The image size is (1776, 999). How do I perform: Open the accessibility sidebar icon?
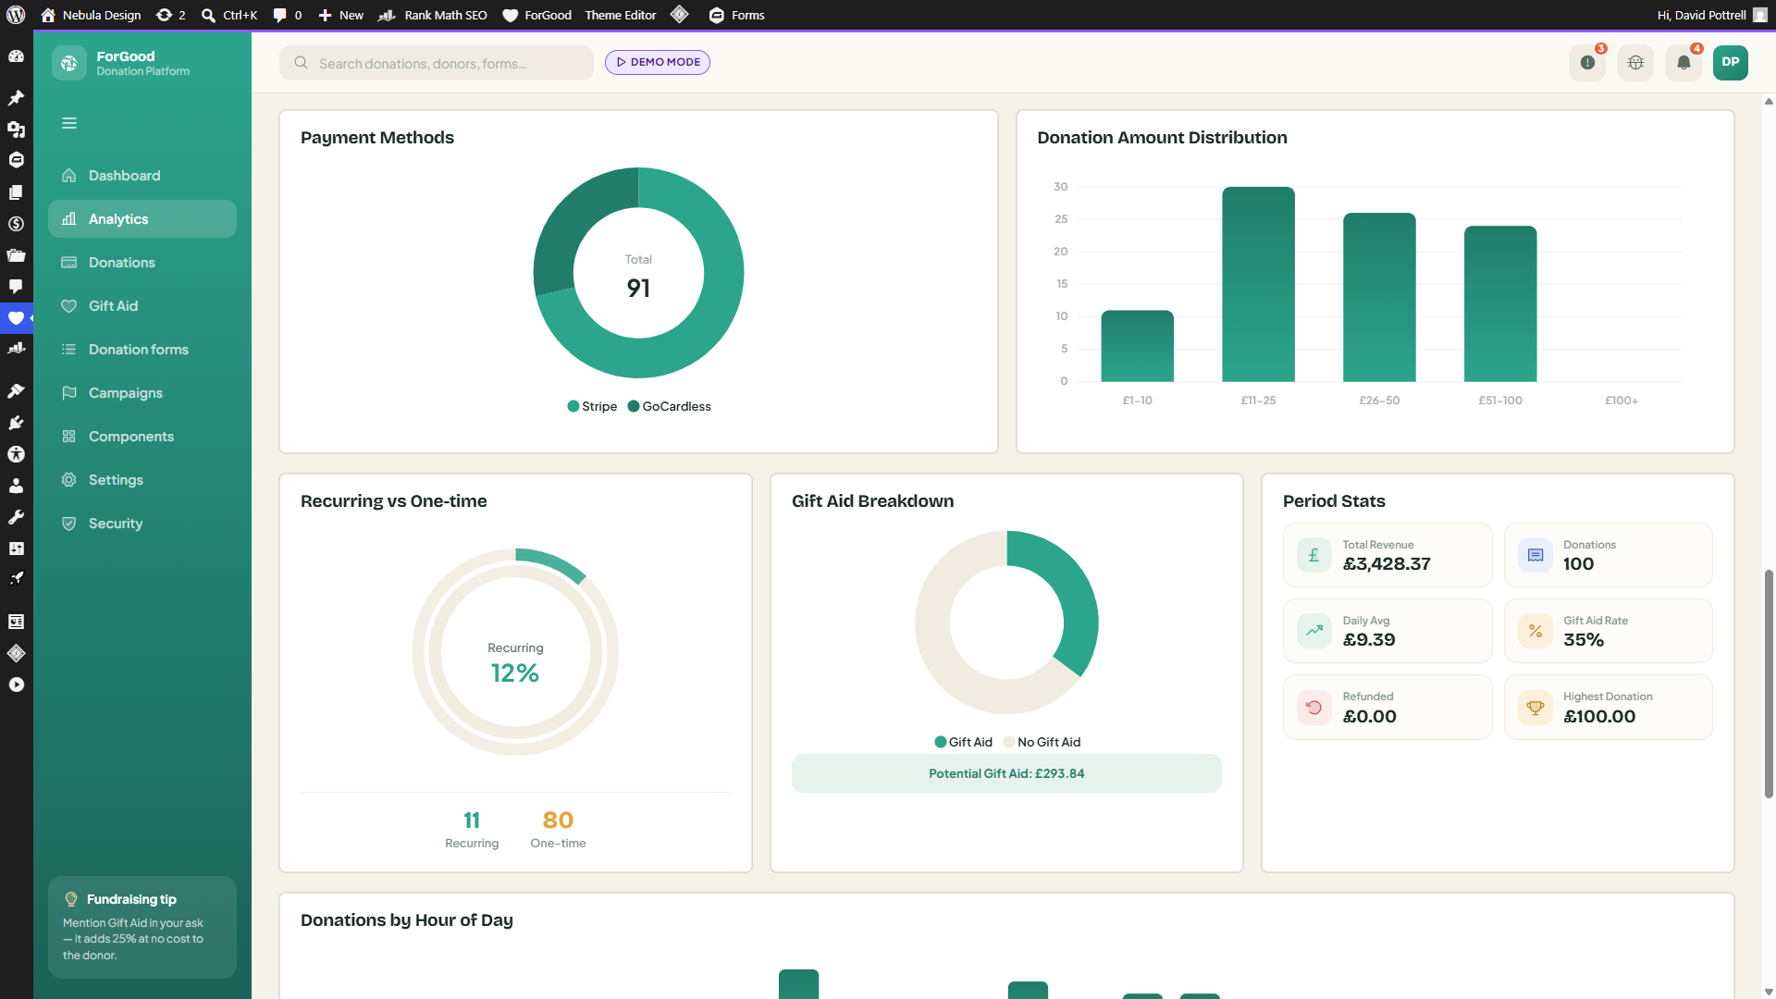click(16, 454)
